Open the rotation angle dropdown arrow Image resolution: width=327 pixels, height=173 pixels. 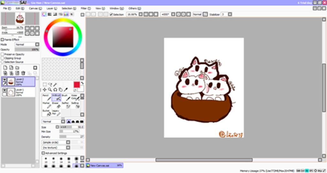click(173, 14)
